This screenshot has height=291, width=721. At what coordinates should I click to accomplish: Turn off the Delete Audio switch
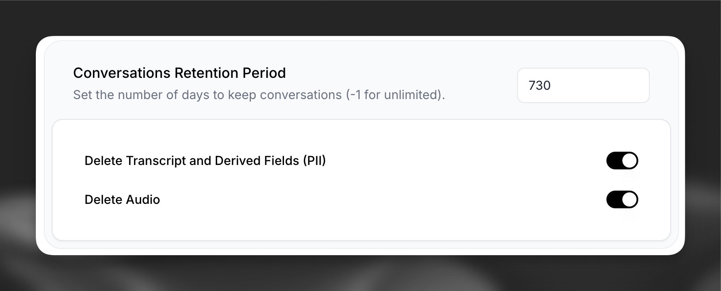(622, 199)
